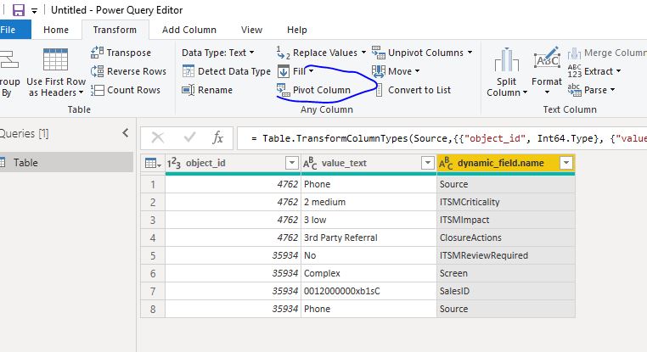Click the Reverse Rows icon

[x=97, y=71]
